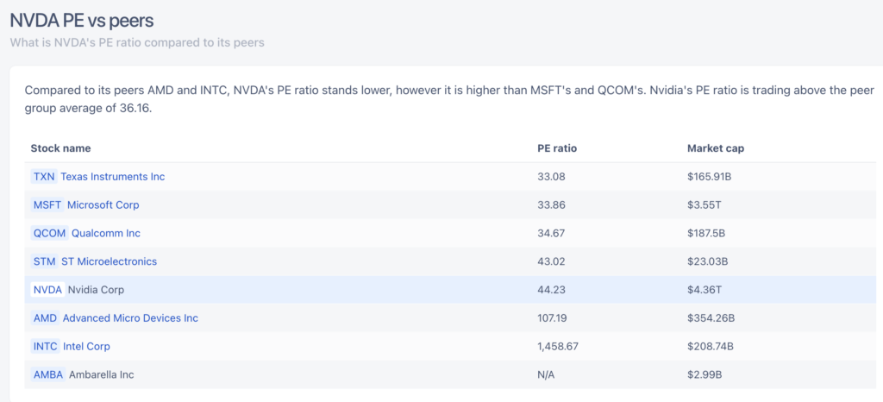Click the STM ticker badge
Viewport: 883px width, 402px height.
(x=44, y=261)
